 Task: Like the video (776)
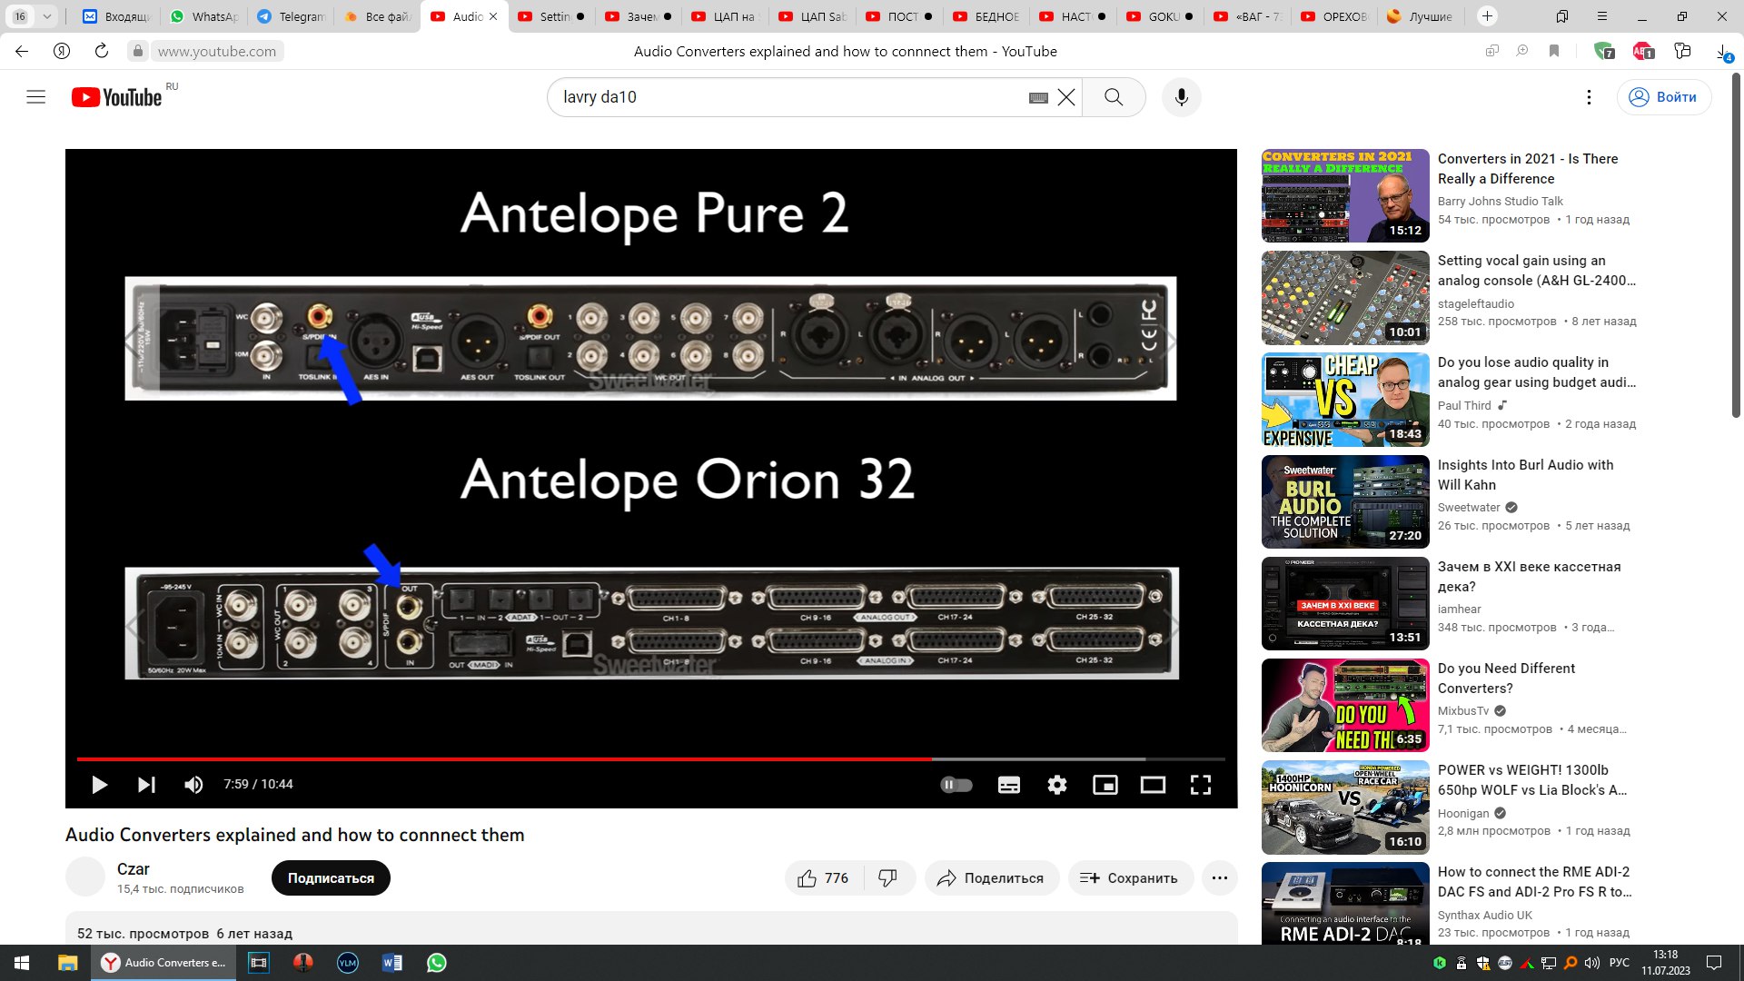coord(823,878)
